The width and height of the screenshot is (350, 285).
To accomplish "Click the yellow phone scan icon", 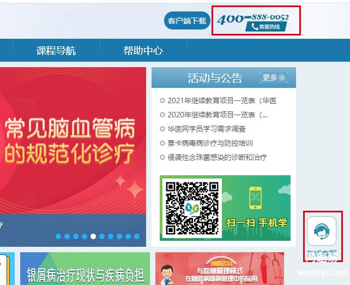I will tap(255, 198).
